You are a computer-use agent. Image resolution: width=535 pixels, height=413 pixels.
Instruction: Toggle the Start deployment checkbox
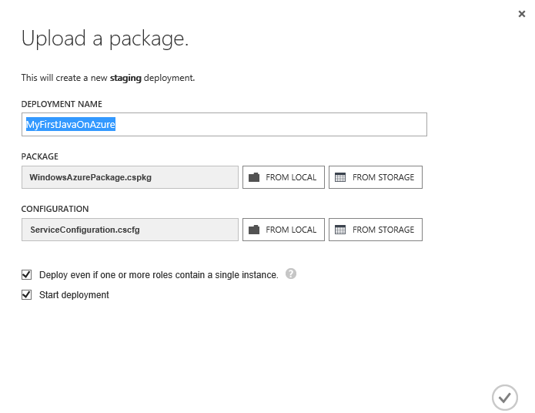pyautogui.click(x=27, y=294)
